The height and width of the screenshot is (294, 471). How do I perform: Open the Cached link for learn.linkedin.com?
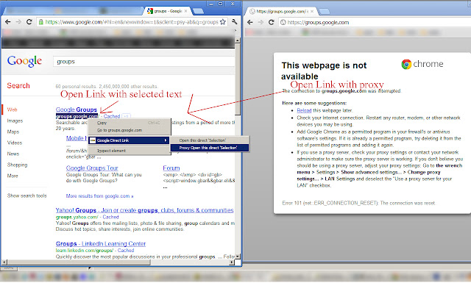pyautogui.click(x=126, y=250)
